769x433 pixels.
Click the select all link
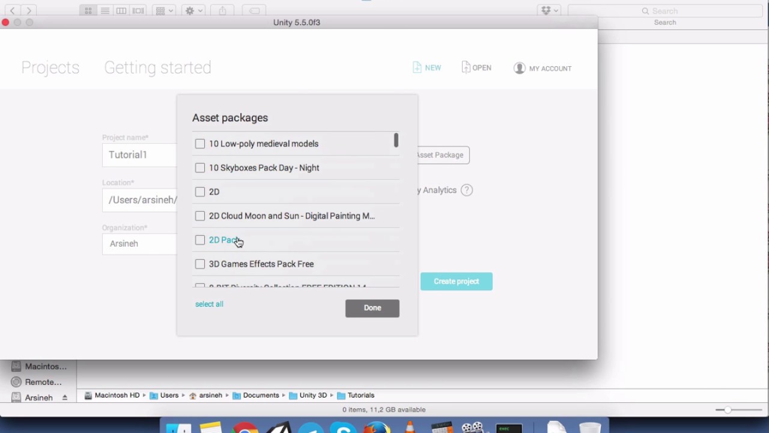click(x=209, y=304)
